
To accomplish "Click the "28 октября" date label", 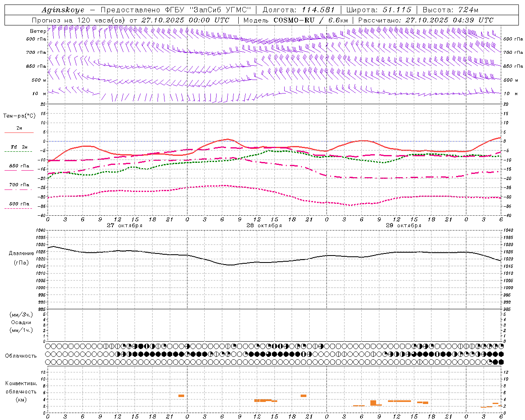I will (x=264, y=226).
